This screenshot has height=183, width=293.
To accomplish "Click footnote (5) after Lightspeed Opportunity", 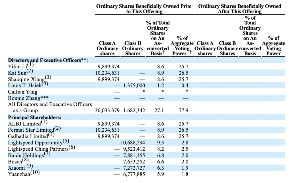I will pyautogui.click(x=66, y=141).
